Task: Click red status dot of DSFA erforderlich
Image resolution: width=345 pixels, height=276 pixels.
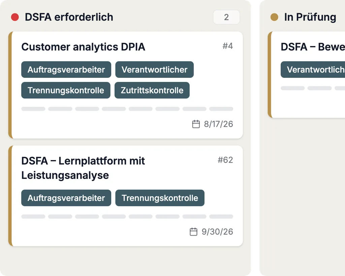Action: (x=15, y=17)
